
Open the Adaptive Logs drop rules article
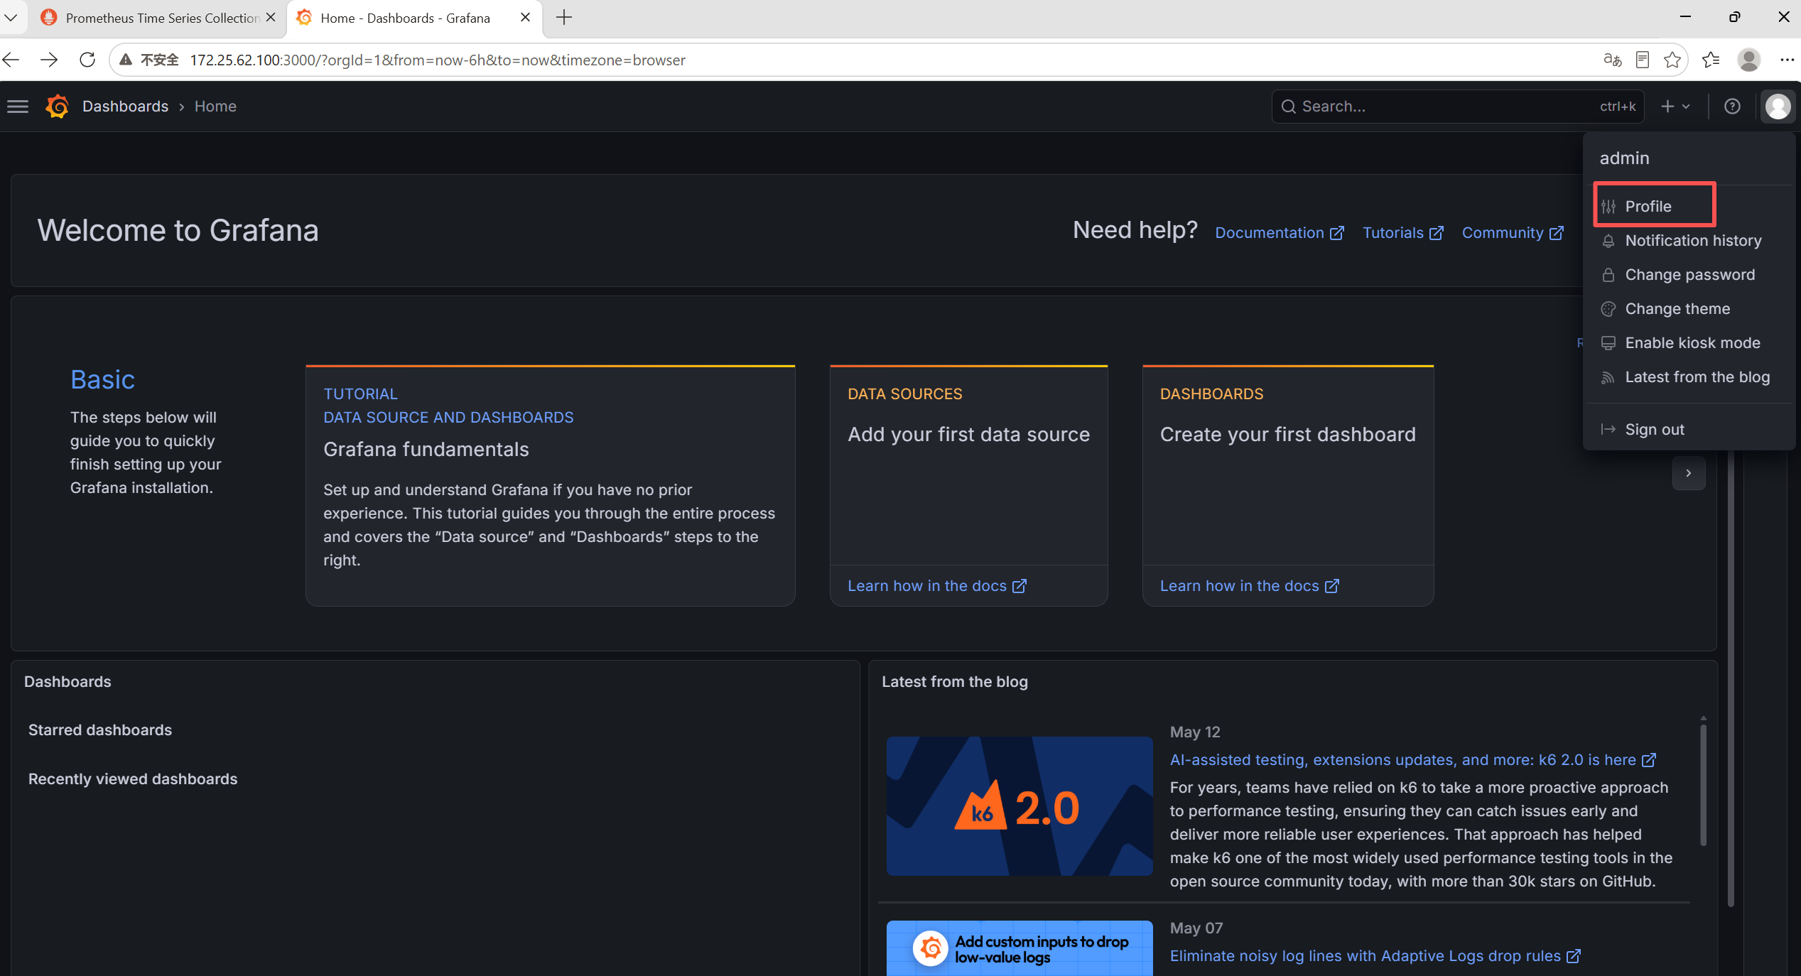tap(1375, 956)
